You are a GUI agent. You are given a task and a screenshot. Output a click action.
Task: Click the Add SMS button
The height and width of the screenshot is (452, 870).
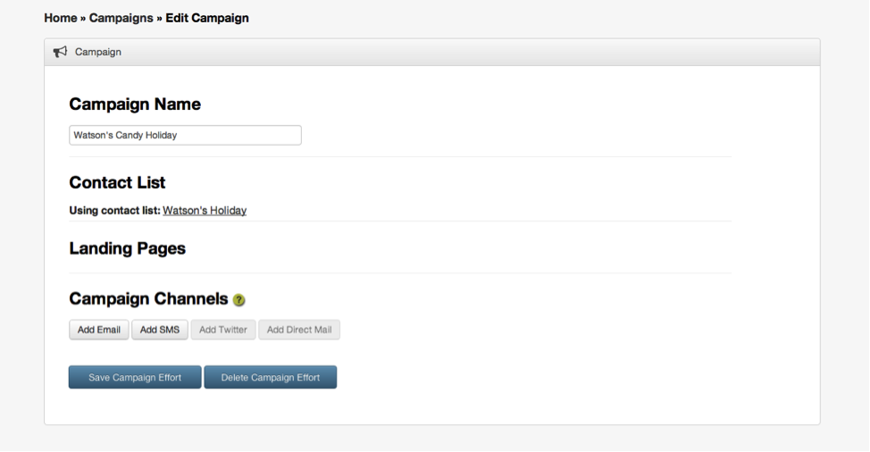tap(160, 330)
